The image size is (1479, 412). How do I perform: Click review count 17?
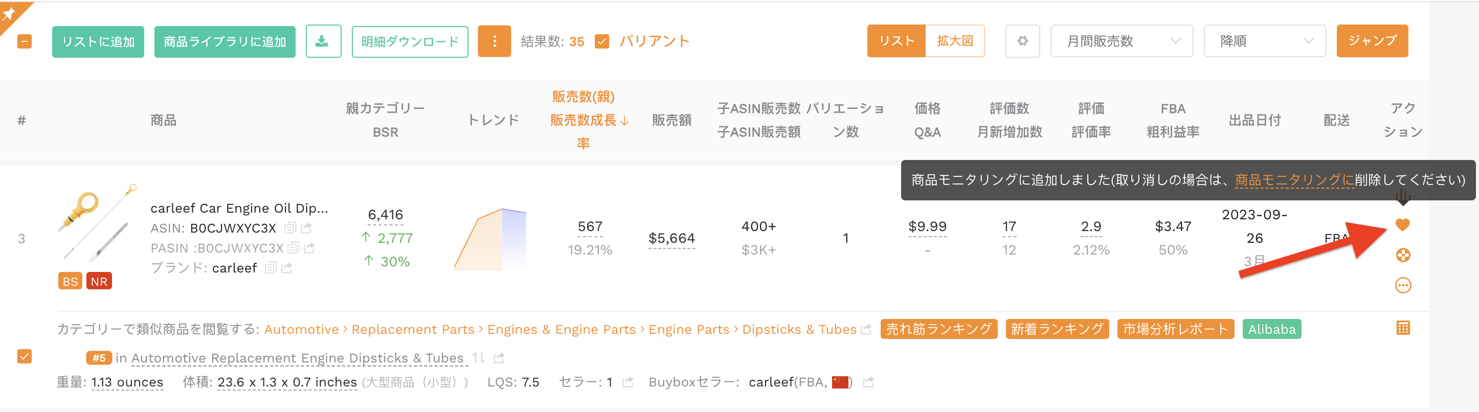tap(1009, 226)
